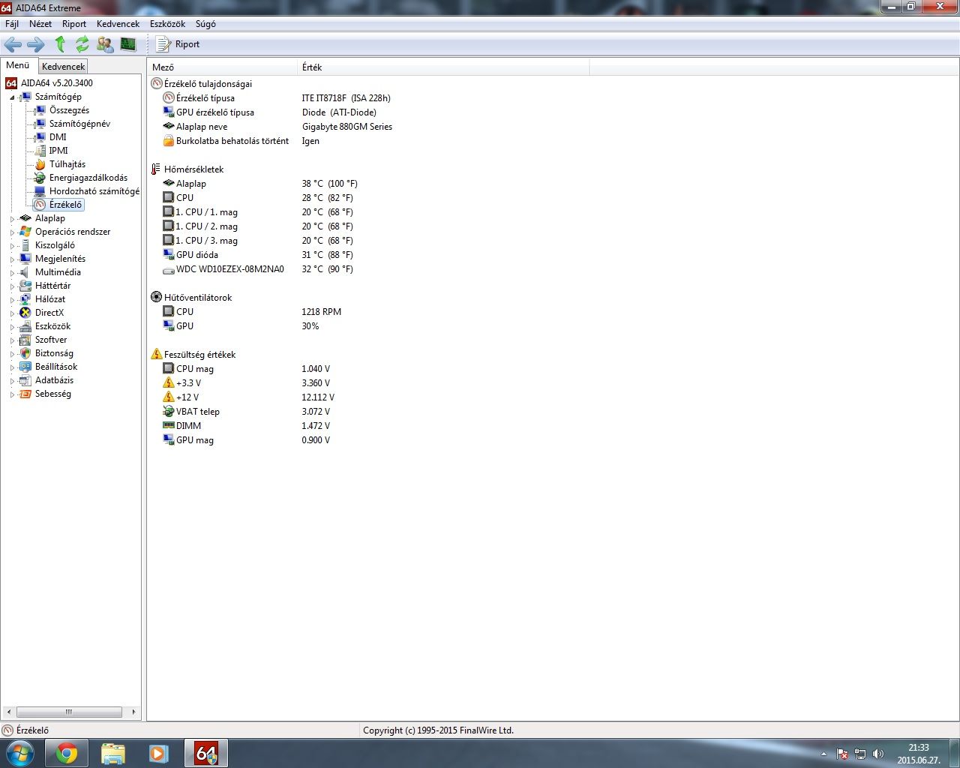Open the Nézet menu
The height and width of the screenshot is (768, 960).
click(x=40, y=23)
